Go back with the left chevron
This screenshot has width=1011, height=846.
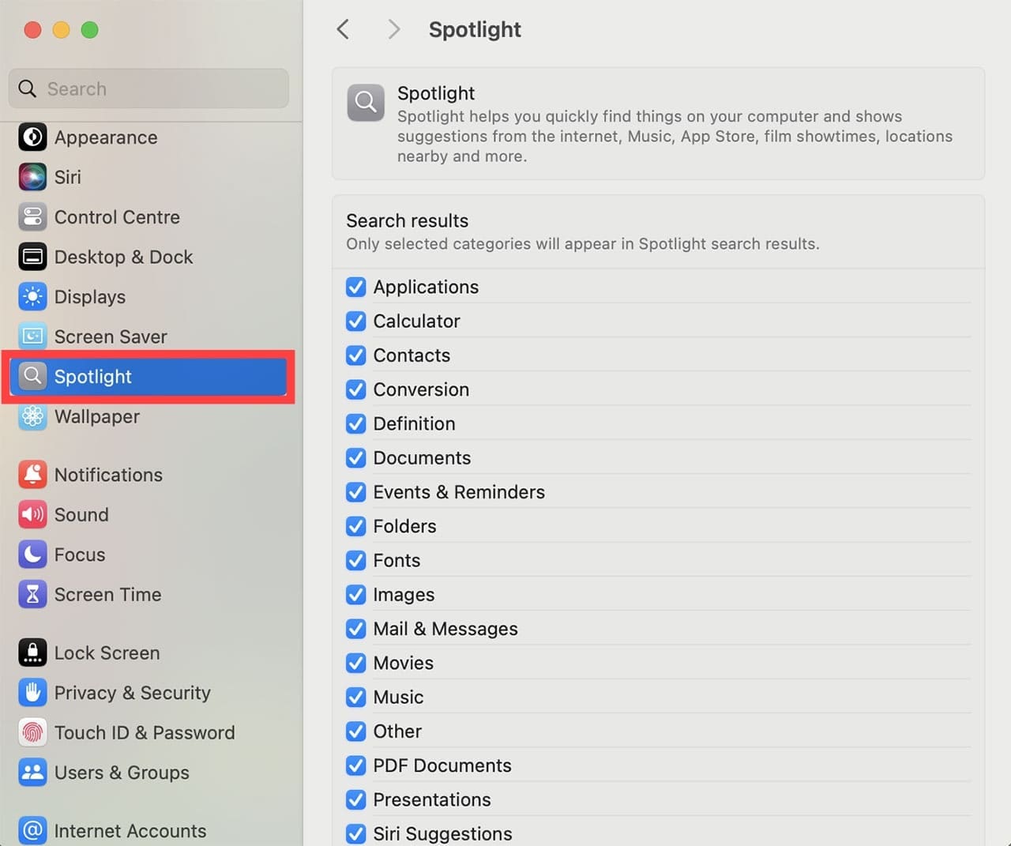pos(343,30)
